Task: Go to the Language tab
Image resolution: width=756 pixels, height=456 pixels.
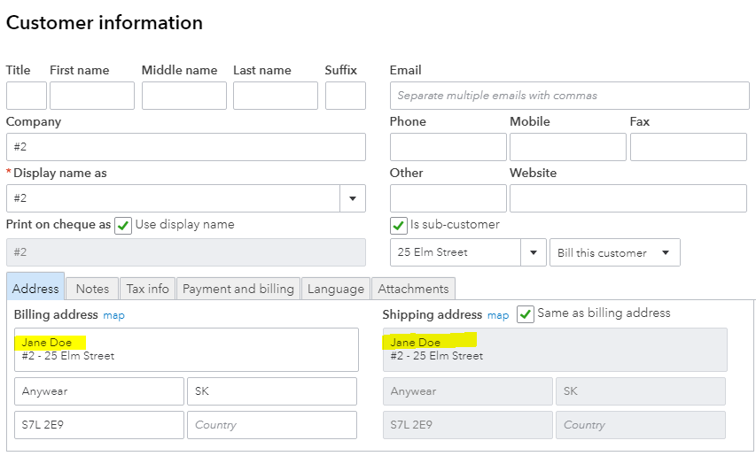Action: [336, 289]
